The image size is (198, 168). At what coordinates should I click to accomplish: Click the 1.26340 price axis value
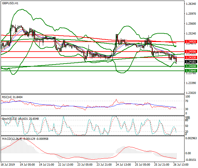[191, 4]
